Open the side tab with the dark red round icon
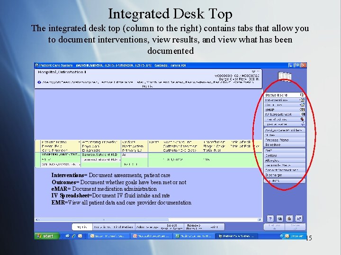The width and height of the screenshot is (341, 255). click(x=285, y=119)
